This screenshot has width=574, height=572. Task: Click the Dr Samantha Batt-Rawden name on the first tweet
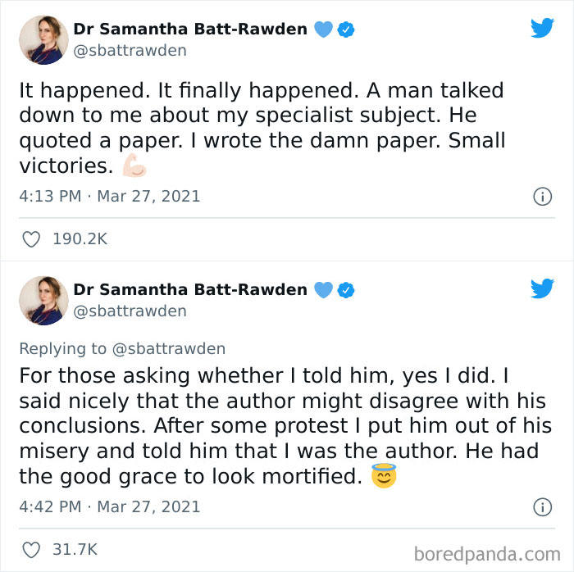point(190,30)
